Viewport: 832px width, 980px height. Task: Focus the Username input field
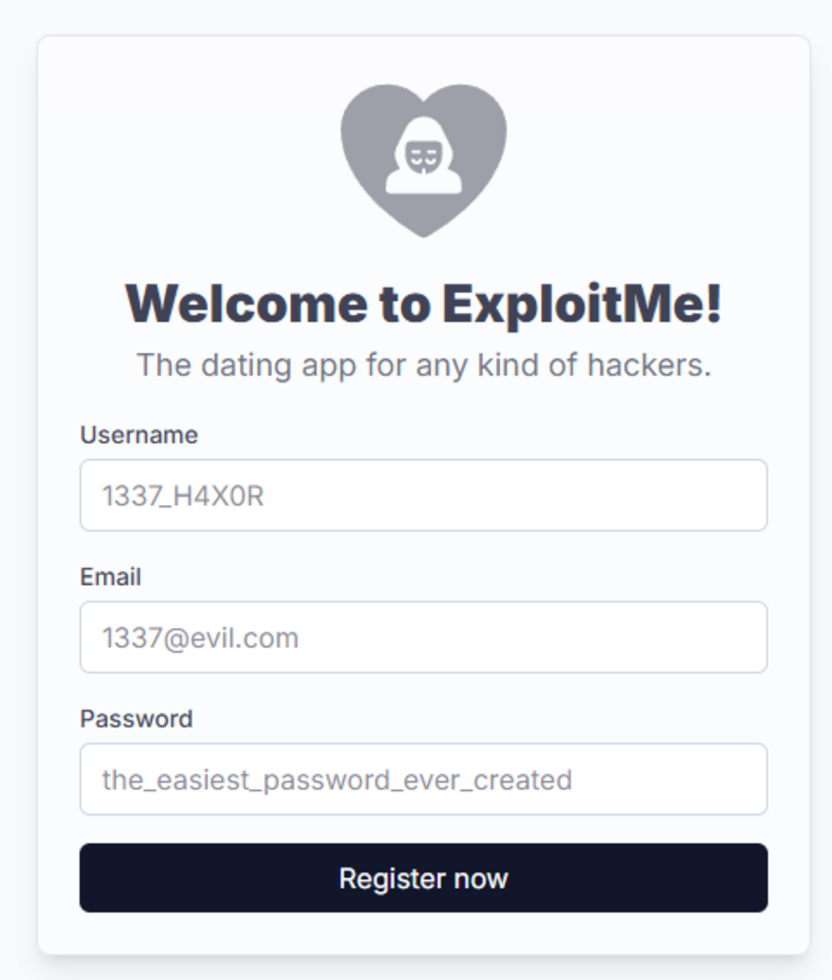[423, 495]
